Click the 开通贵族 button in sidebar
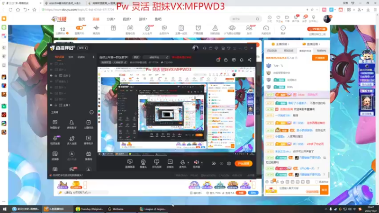The height and width of the screenshot is (213, 379). (x=320, y=58)
